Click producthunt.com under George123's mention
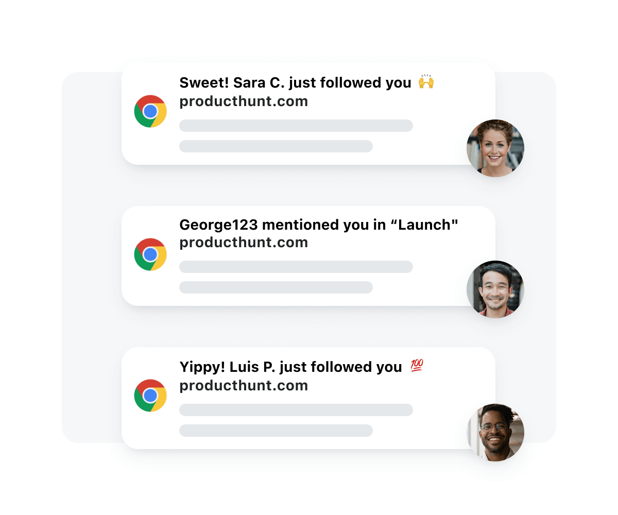The height and width of the screenshot is (515, 618). (x=243, y=242)
